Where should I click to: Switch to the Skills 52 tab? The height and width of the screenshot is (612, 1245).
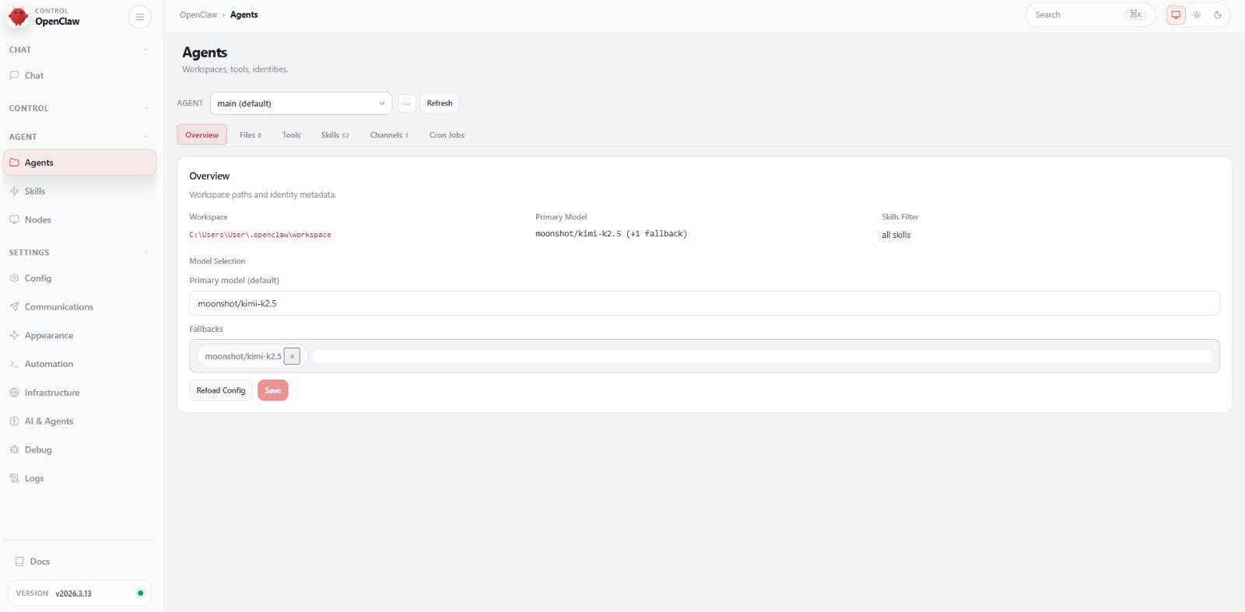coord(335,135)
